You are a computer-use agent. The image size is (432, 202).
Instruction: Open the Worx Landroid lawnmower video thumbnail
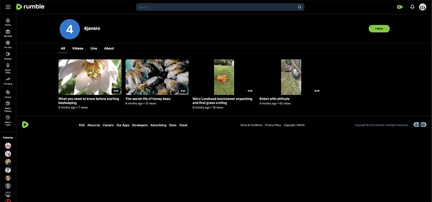click(x=224, y=77)
